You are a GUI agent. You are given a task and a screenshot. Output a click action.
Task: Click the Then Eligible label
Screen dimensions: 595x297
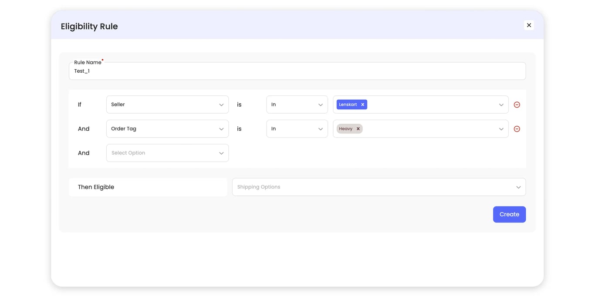tap(96, 187)
